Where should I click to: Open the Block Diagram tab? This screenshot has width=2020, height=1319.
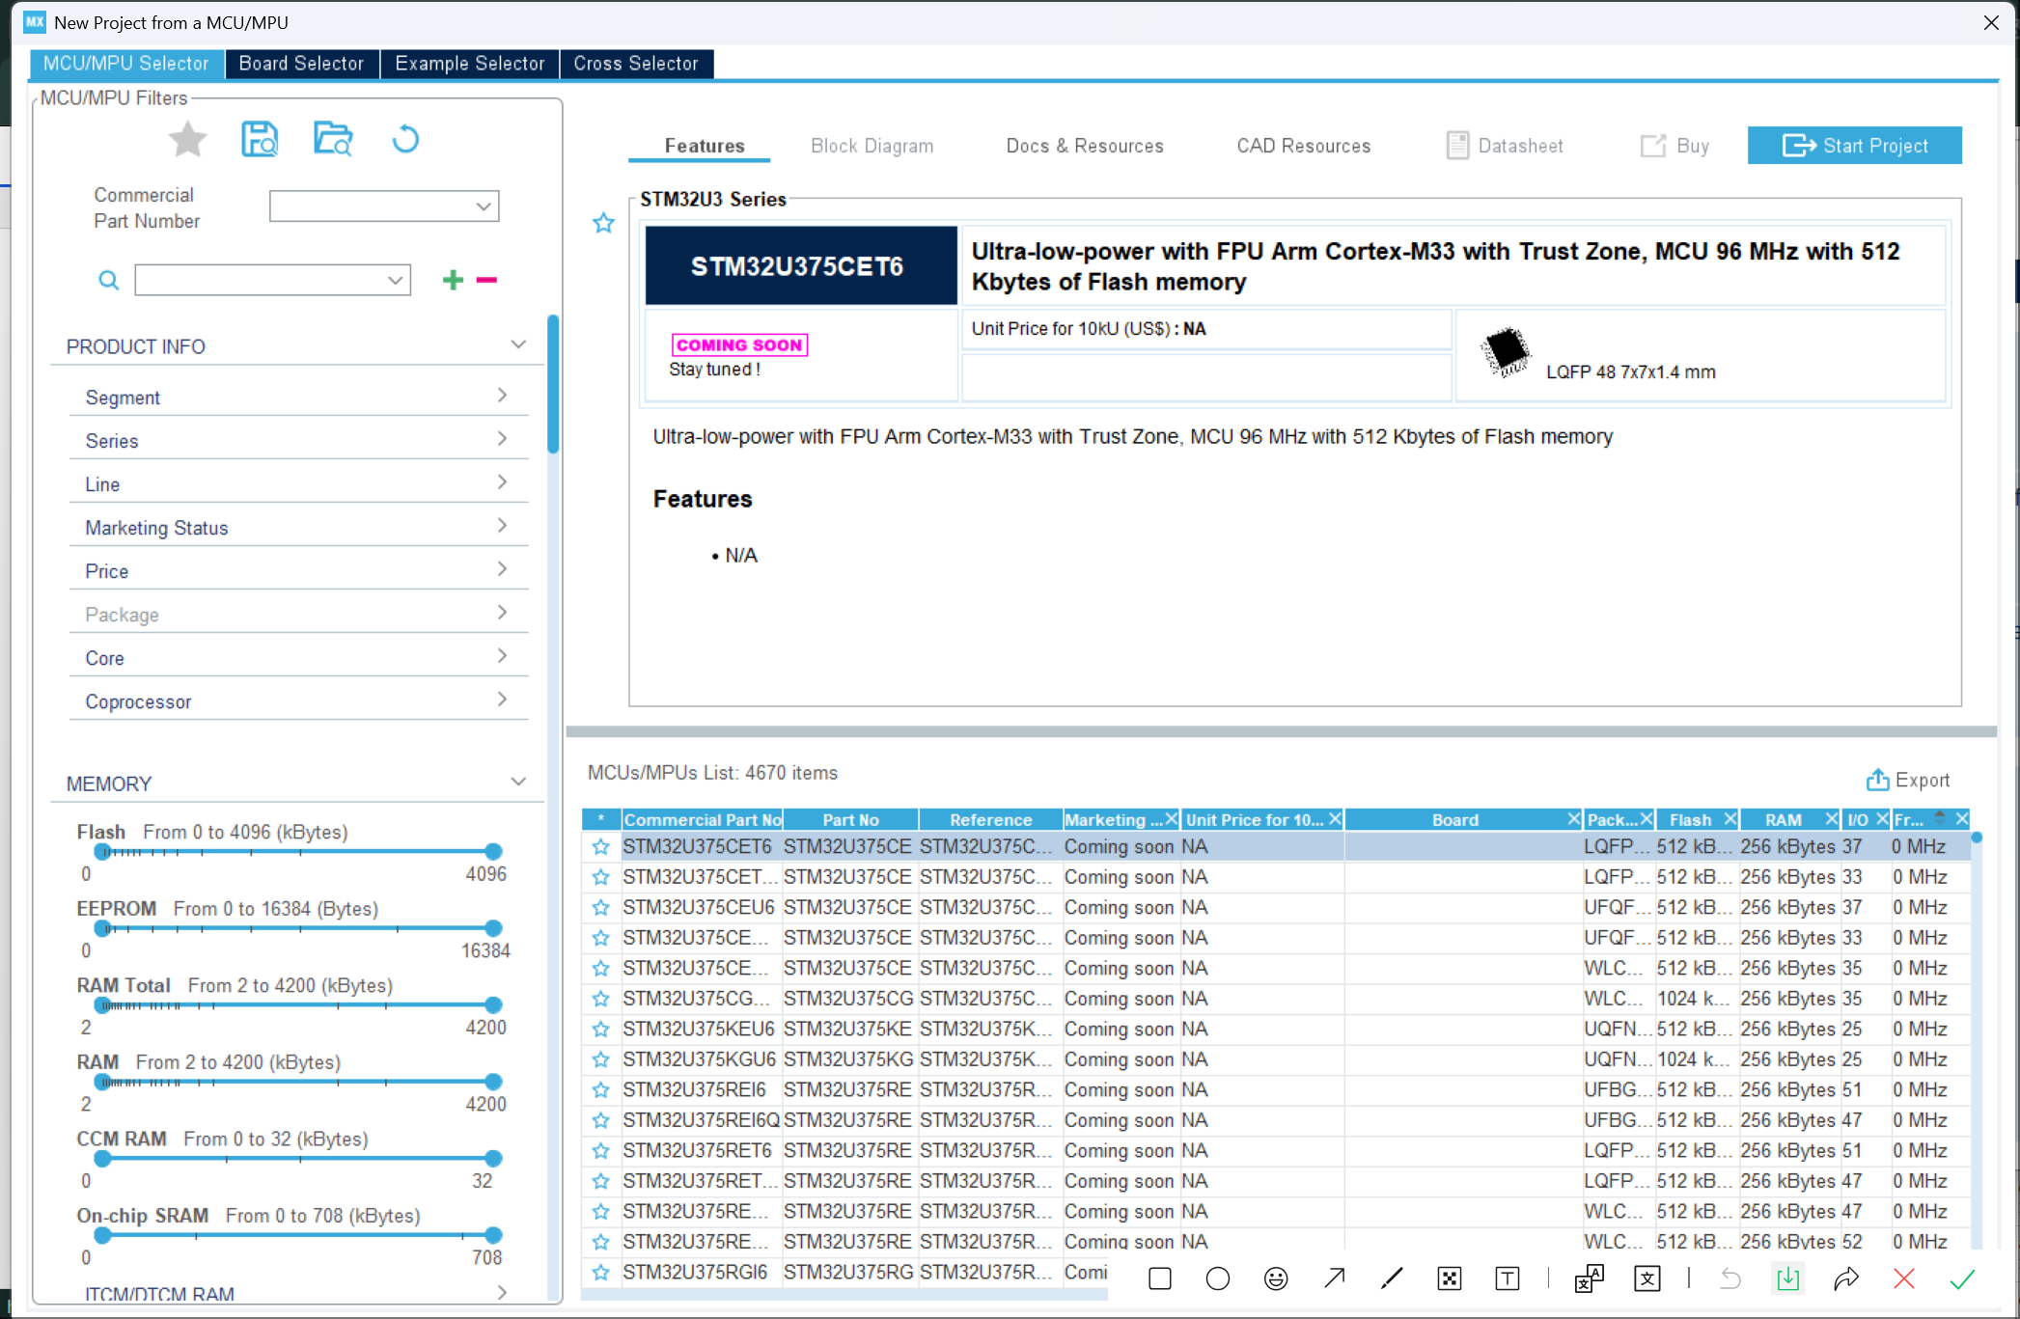click(872, 146)
